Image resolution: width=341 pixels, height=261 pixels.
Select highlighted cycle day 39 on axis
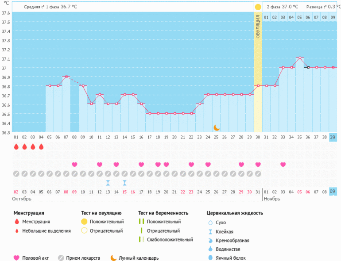(x=333, y=138)
